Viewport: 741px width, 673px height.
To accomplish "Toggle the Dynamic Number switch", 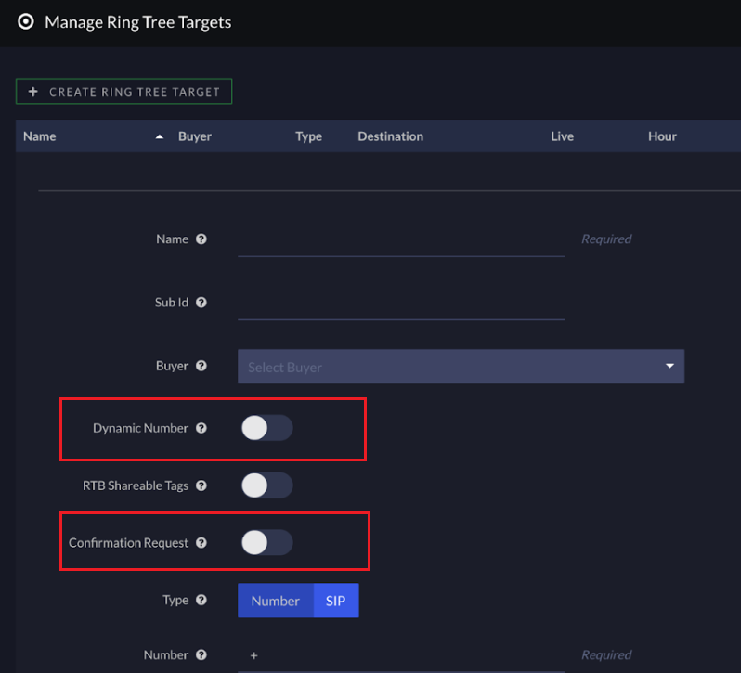I will tap(267, 428).
